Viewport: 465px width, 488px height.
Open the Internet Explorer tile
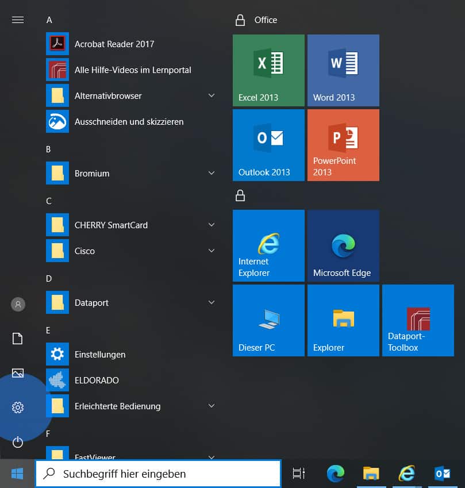tap(268, 245)
